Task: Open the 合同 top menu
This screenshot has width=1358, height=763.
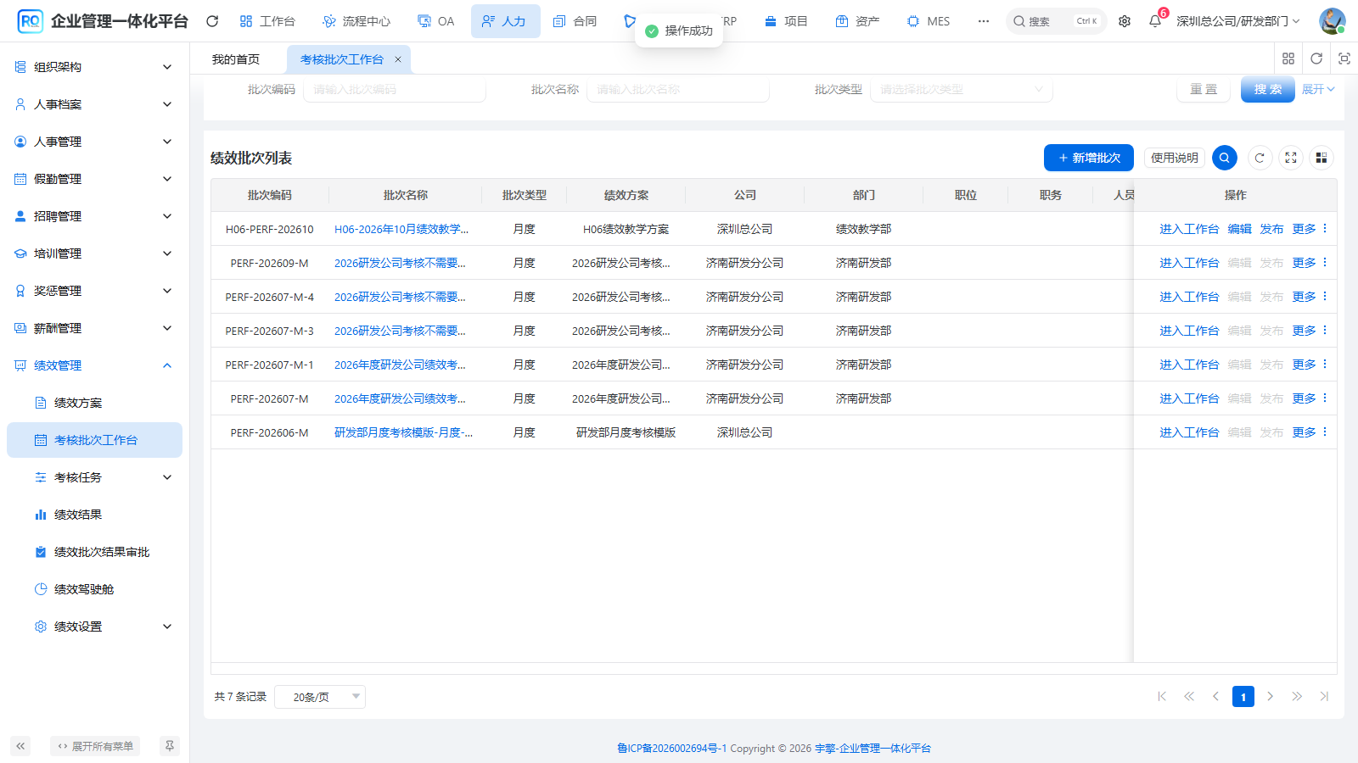Action: coord(575,21)
